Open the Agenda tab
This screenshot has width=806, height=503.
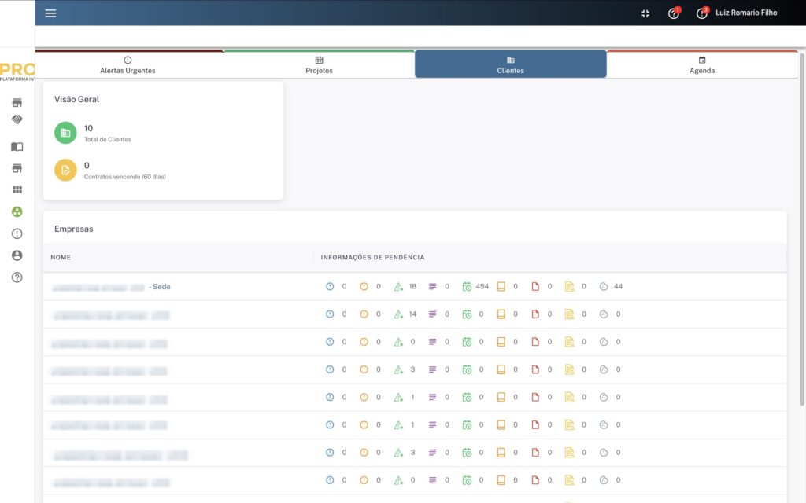pyautogui.click(x=702, y=65)
